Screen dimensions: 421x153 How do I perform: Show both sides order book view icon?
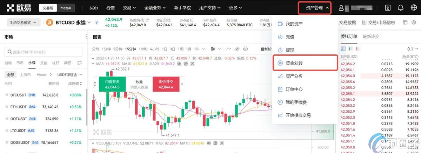343,49
